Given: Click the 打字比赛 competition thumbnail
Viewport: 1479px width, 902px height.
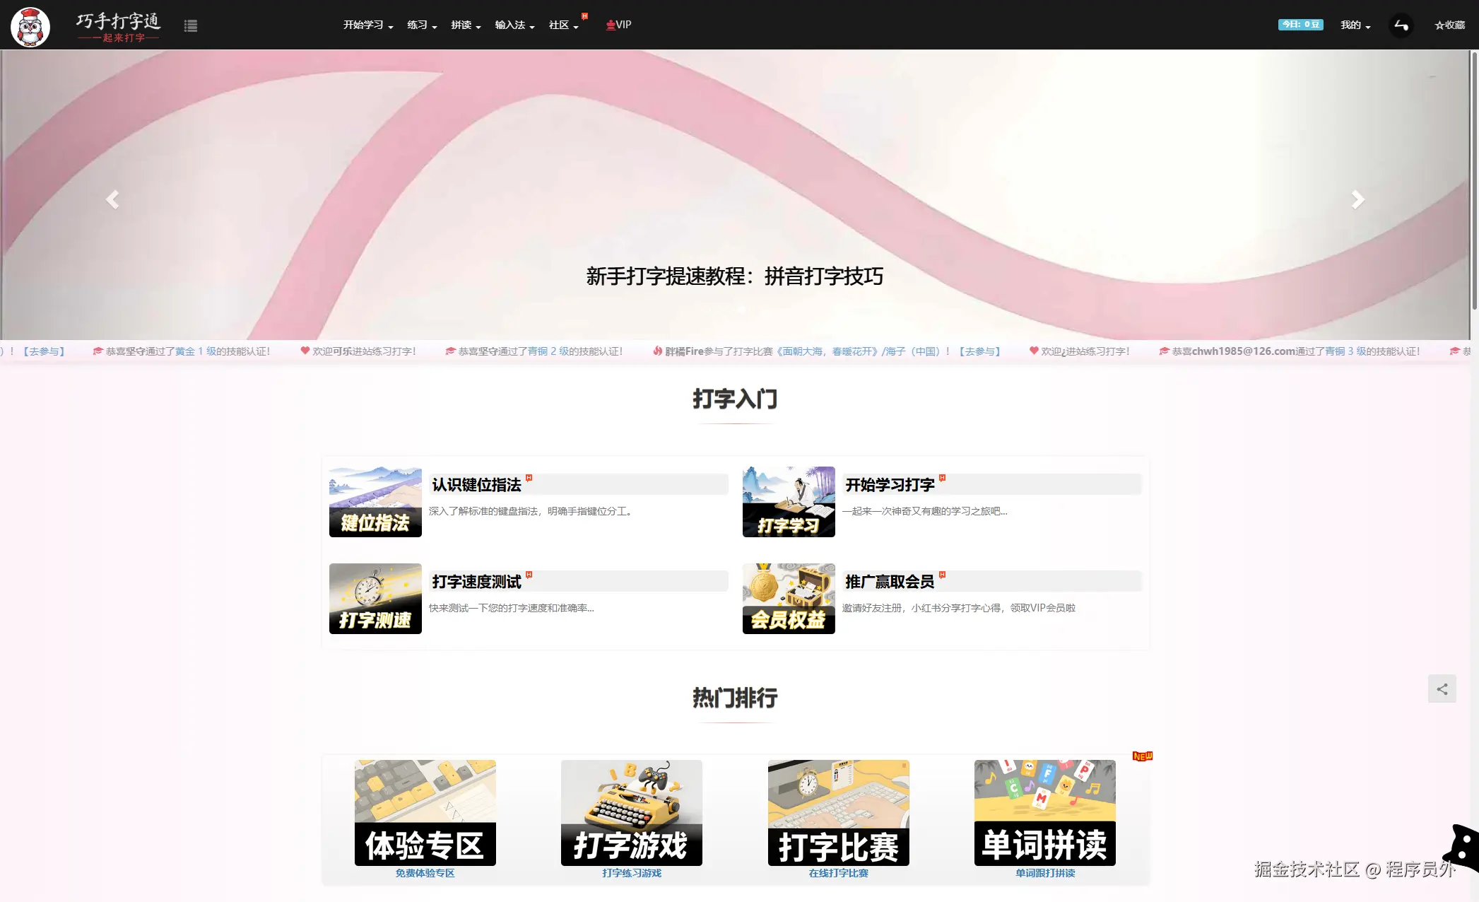Looking at the screenshot, I should [838, 813].
